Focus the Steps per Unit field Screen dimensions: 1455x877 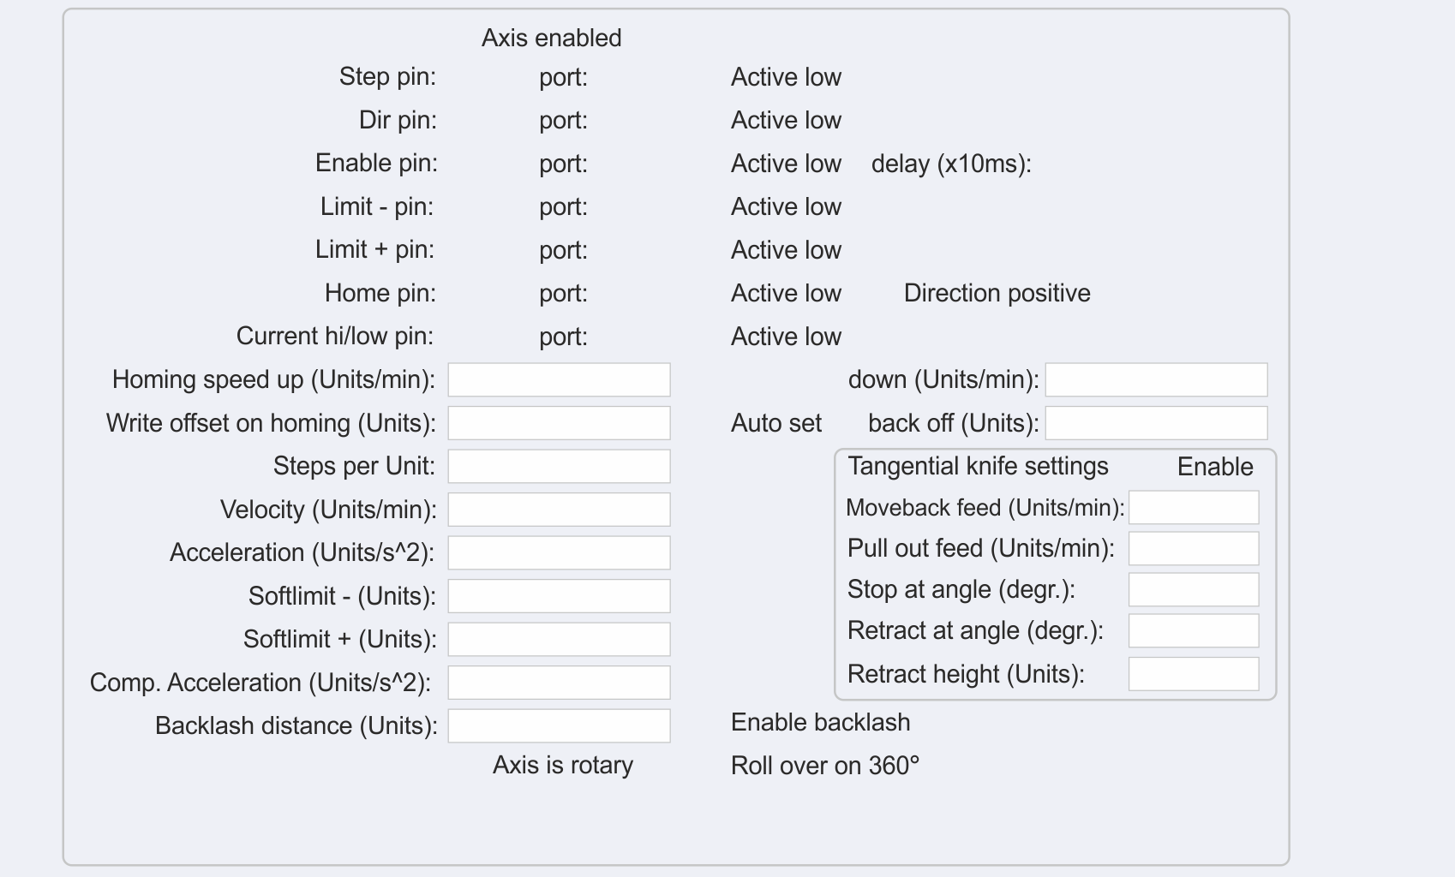click(559, 467)
